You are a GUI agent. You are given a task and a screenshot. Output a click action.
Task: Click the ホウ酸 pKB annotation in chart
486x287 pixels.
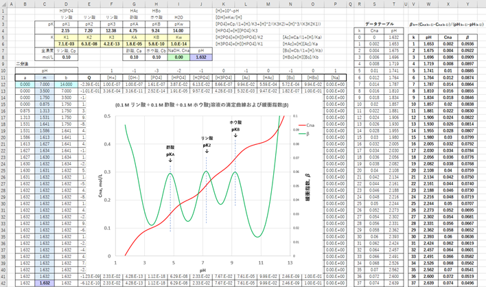235,129
